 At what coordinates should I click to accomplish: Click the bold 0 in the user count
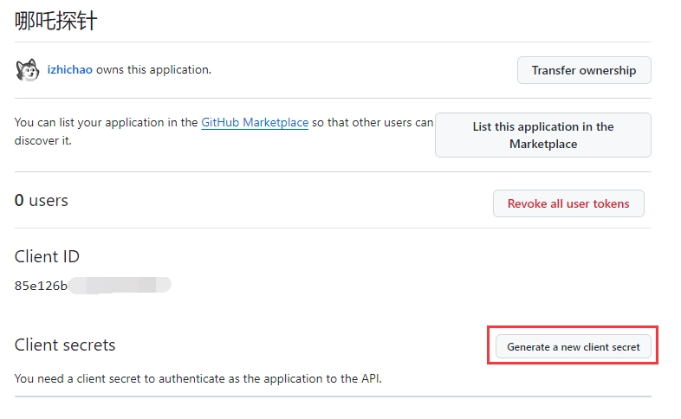pos(19,201)
